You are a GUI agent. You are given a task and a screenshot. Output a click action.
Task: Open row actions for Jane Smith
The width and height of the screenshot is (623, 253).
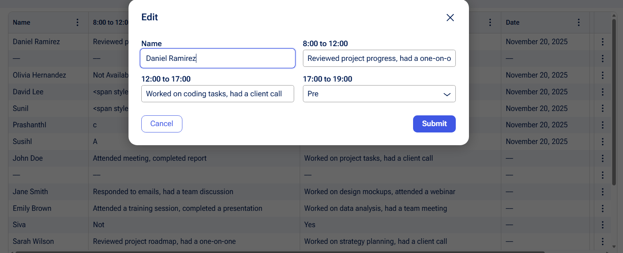click(x=603, y=192)
